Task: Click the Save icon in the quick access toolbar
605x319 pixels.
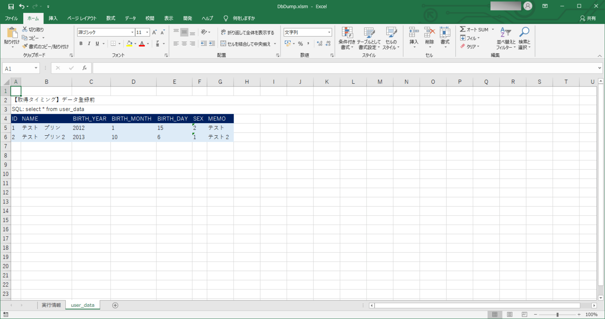Action: [x=11, y=6]
